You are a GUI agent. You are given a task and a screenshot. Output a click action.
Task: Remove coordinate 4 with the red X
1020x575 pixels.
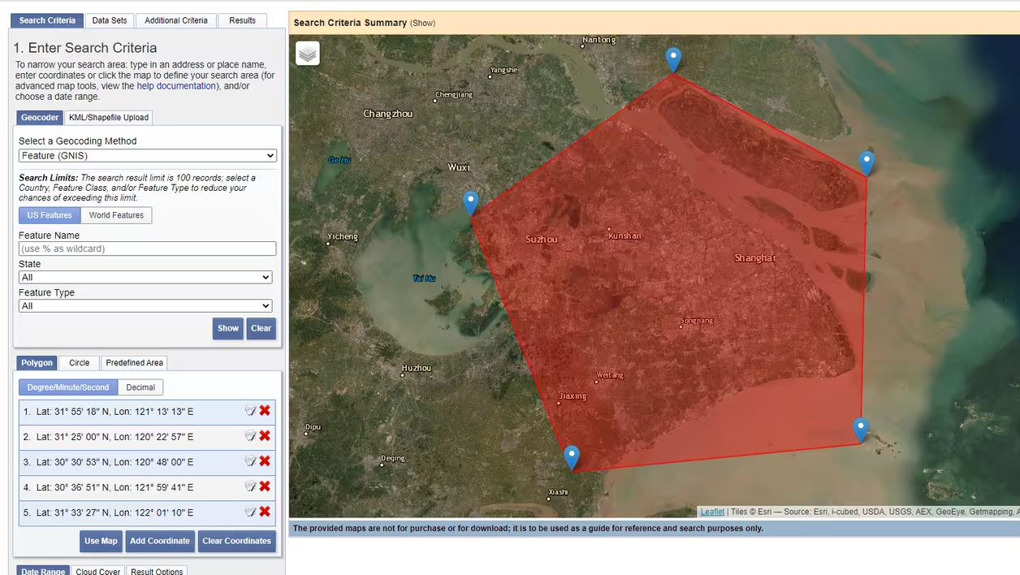(x=265, y=486)
